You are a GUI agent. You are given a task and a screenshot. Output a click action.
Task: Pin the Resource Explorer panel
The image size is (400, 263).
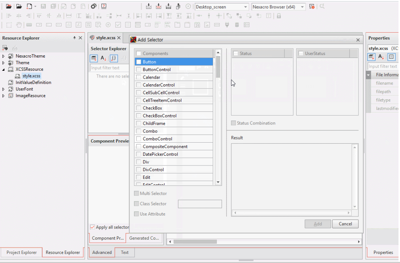[74, 38]
